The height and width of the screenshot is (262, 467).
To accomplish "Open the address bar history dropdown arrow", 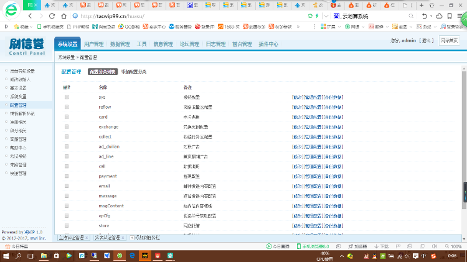I will 326,16.
